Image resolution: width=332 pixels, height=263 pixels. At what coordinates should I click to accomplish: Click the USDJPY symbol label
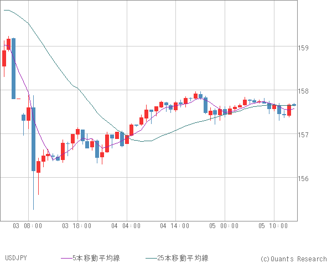[x=16, y=258]
